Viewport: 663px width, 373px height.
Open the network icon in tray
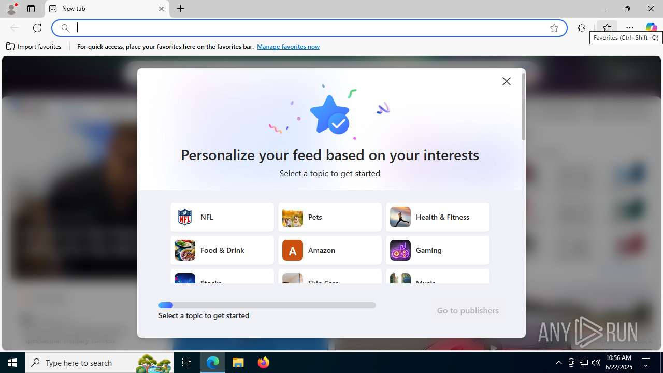pyautogui.click(x=584, y=363)
